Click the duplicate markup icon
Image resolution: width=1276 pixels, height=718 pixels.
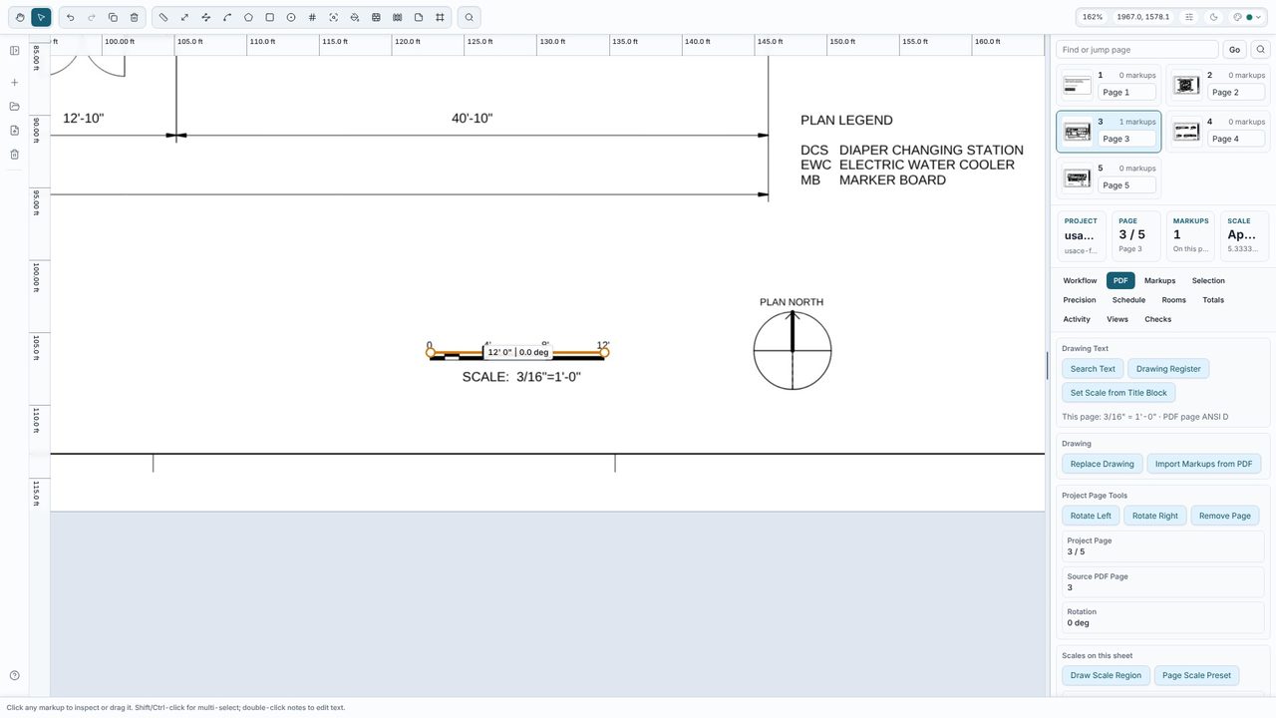(x=113, y=17)
